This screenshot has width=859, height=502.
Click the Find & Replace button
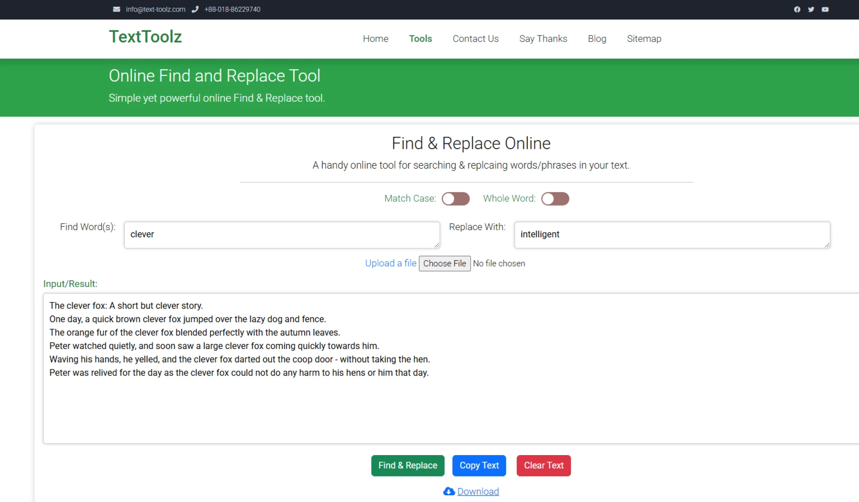click(408, 465)
